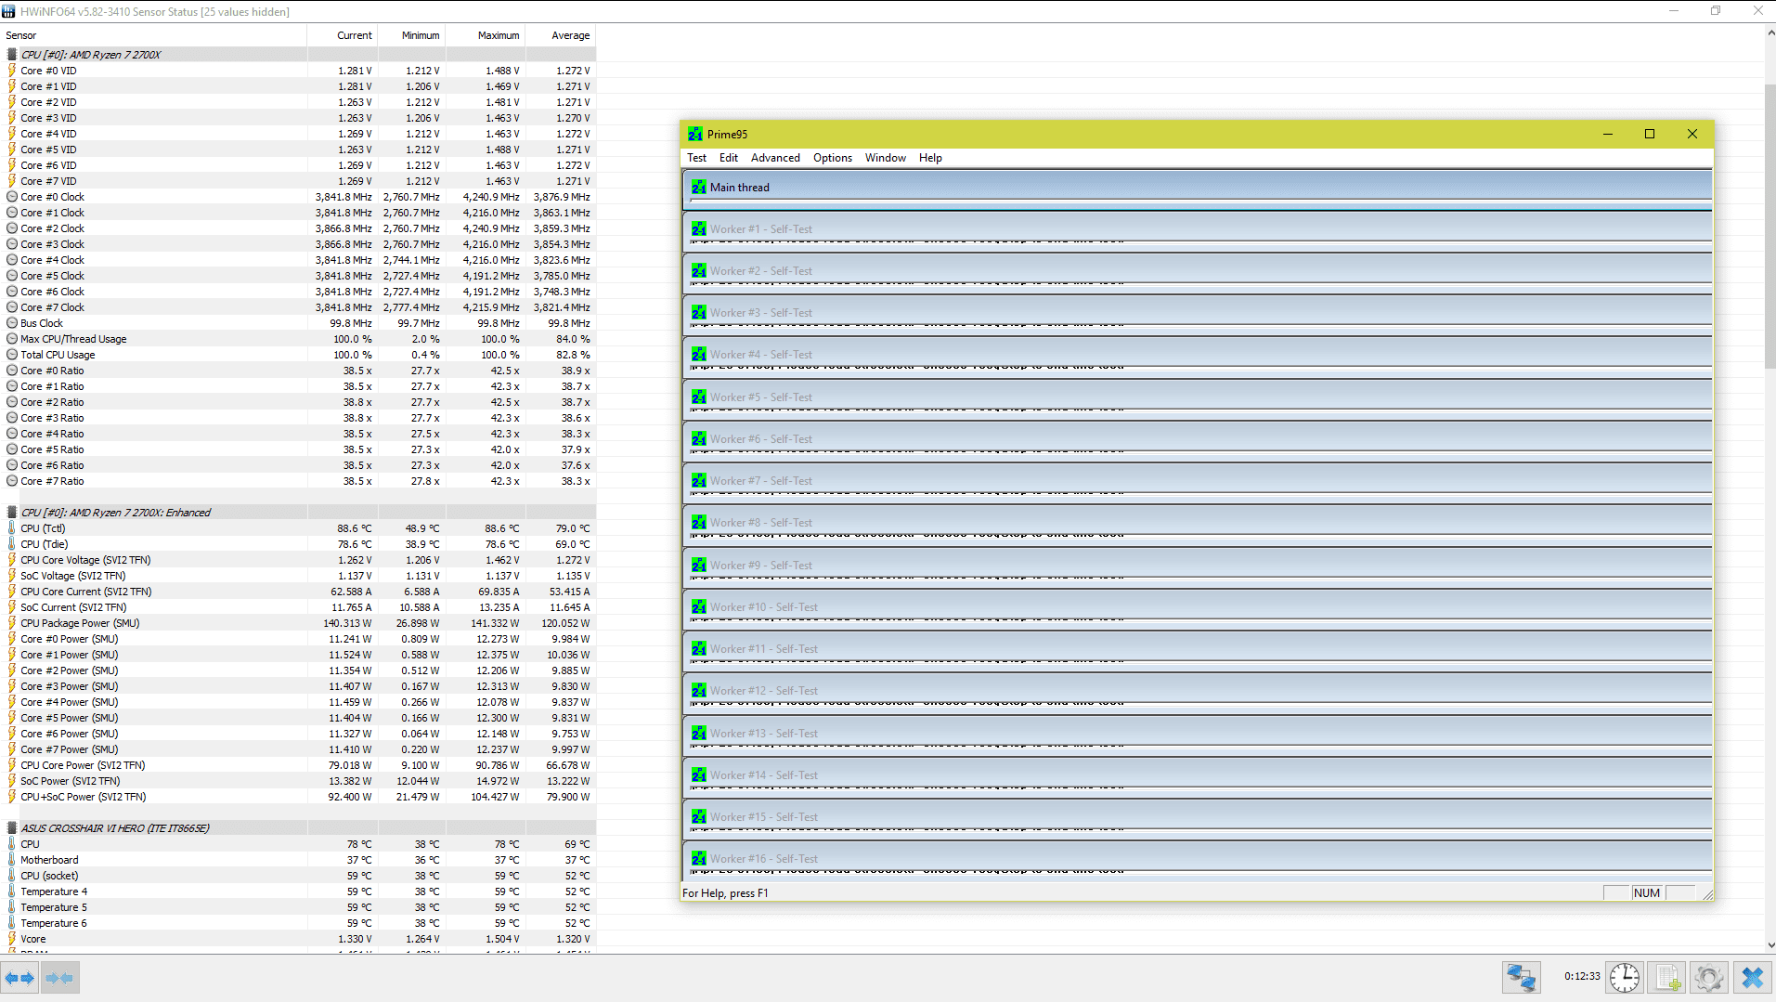Click the HWiNFO scrollbar down arrow

(x=1770, y=945)
